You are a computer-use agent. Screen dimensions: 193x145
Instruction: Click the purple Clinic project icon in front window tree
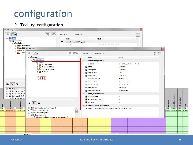tap(32, 57)
